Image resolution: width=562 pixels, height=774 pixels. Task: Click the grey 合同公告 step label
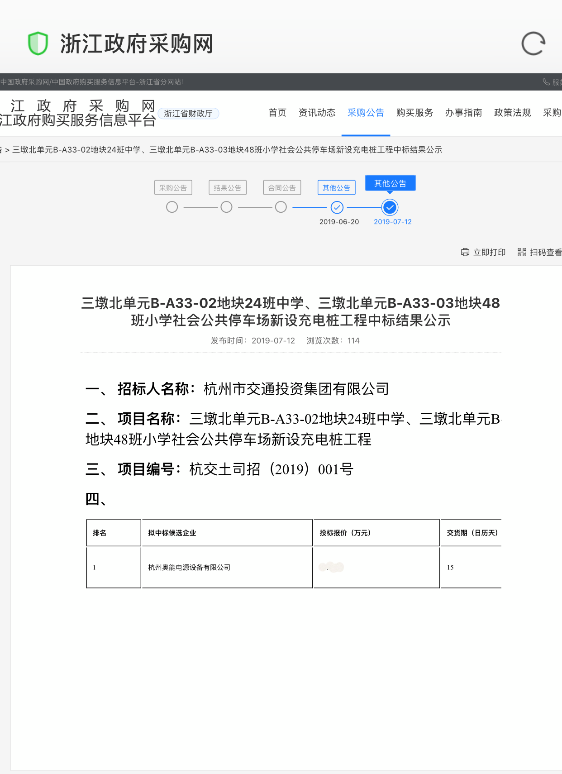[x=282, y=187]
